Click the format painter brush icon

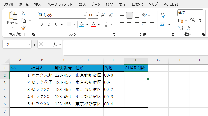tap(23, 28)
